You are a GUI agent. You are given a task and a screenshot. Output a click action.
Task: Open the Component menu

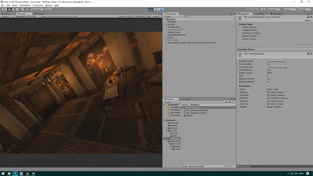tap(38, 5)
